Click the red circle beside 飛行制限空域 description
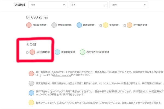The width and height of the screenshot is (164, 109). [x=31, y=74]
